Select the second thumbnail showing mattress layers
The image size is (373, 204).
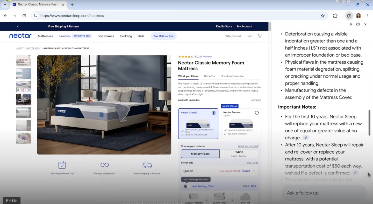point(24,74)
